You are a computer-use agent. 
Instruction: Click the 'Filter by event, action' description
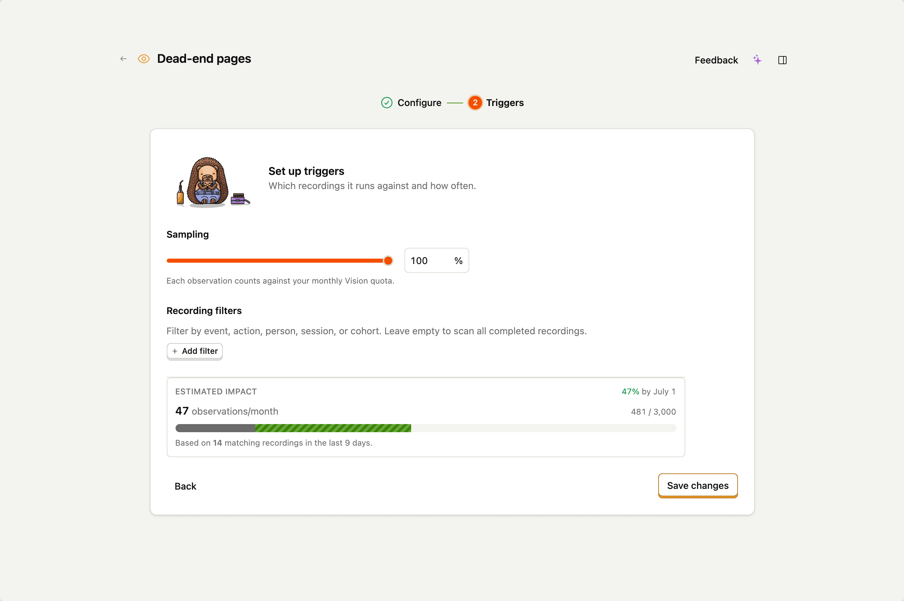coord(376,331)
